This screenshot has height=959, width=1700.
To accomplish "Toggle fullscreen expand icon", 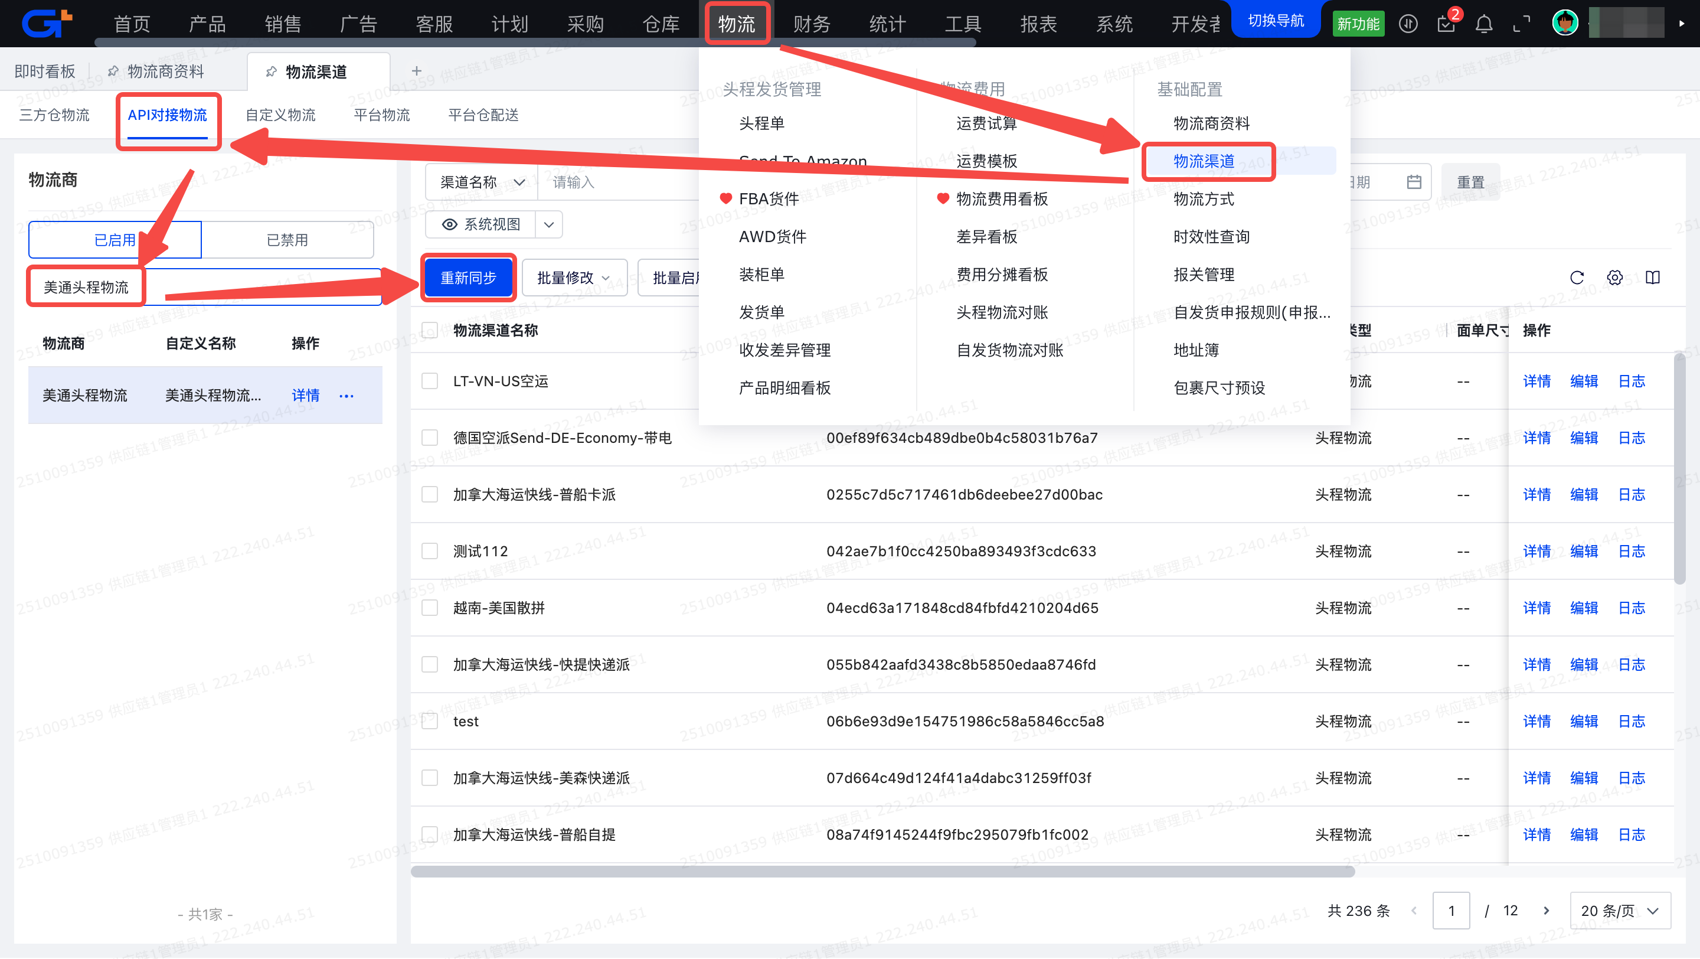I will point(1521,24).
